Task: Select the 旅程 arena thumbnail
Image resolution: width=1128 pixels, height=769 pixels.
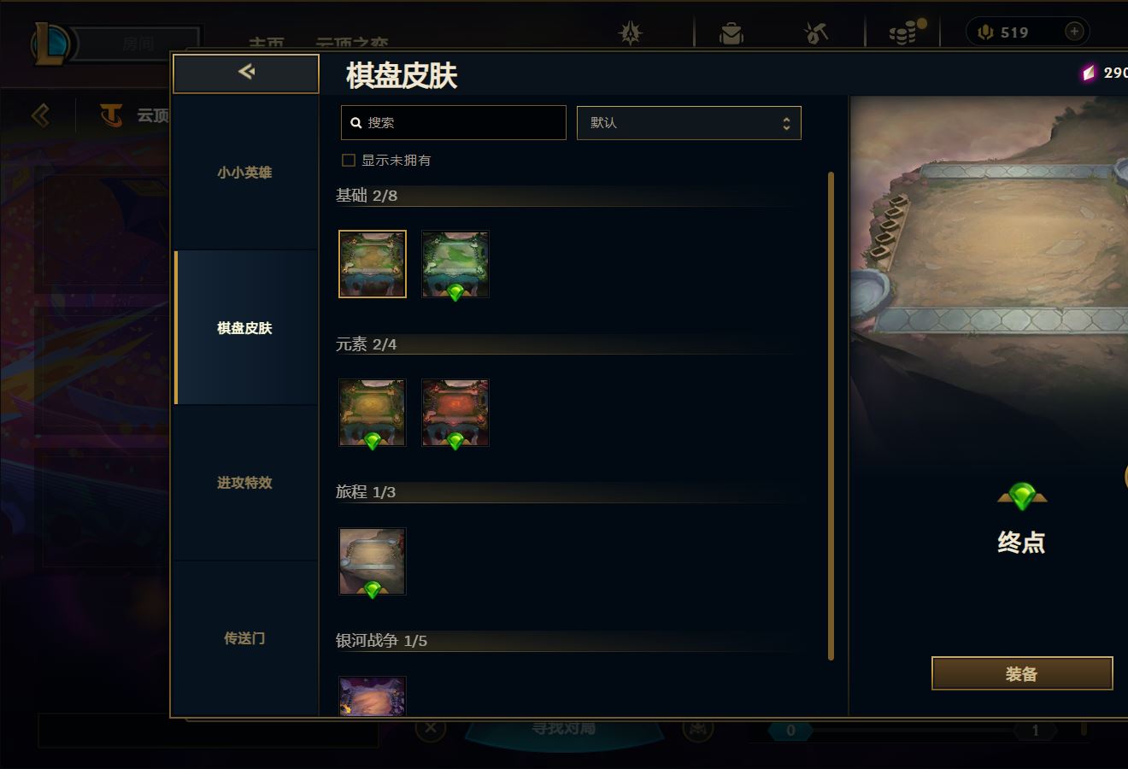Action: 373,561
